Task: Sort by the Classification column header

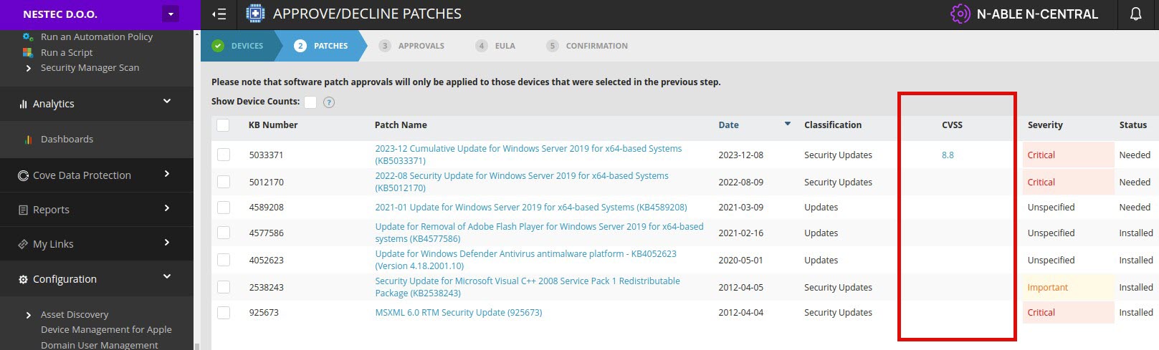Action: coord(833,125)
